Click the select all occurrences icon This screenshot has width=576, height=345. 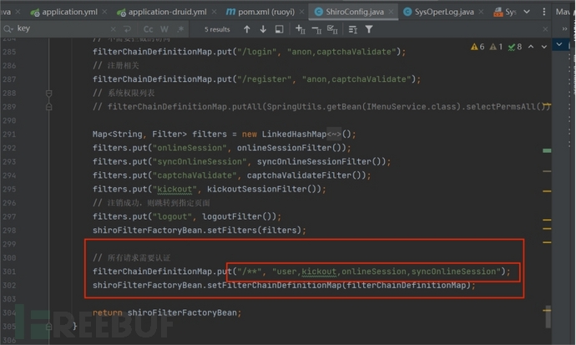pos(280,29)
